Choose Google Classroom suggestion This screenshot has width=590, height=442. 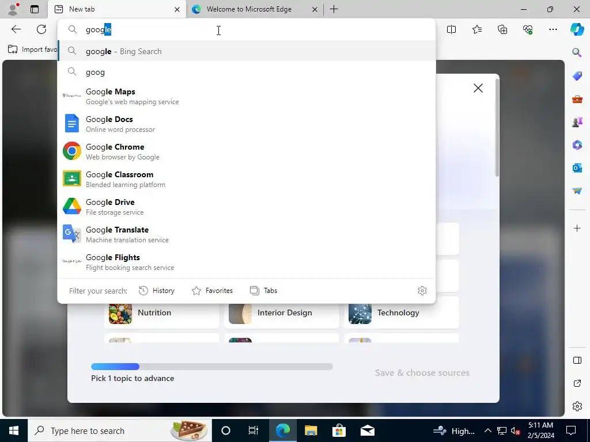247,179
